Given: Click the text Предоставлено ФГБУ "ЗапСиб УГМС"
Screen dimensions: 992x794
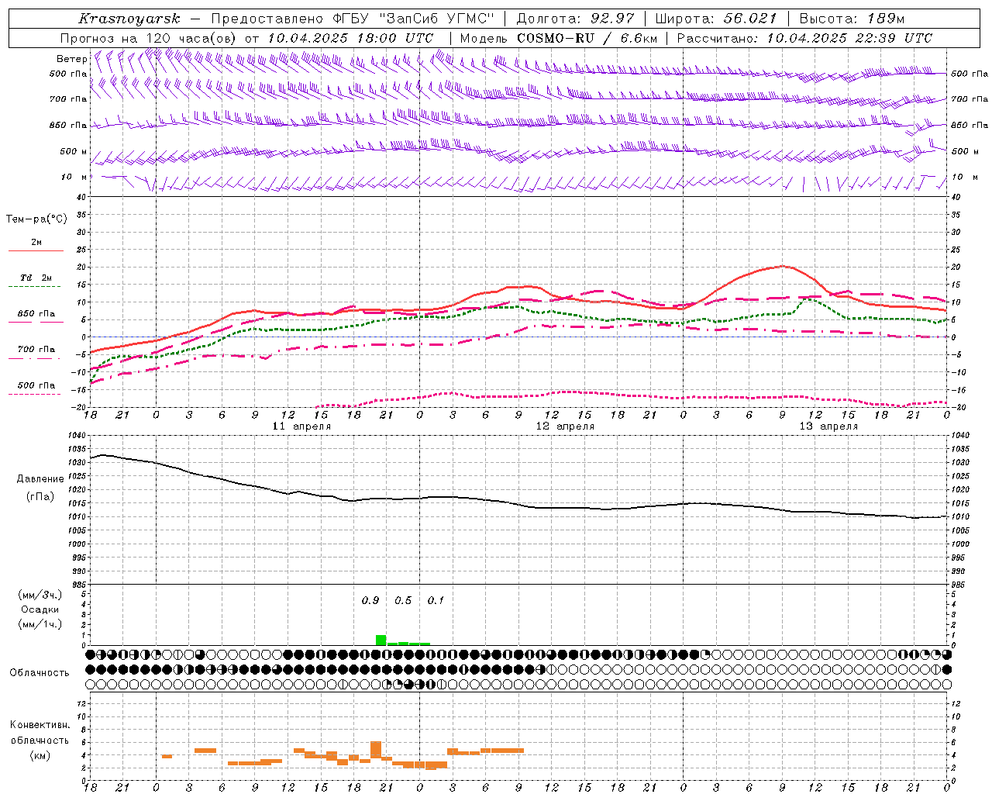Looking at the screenshot, I should [352, 19].
